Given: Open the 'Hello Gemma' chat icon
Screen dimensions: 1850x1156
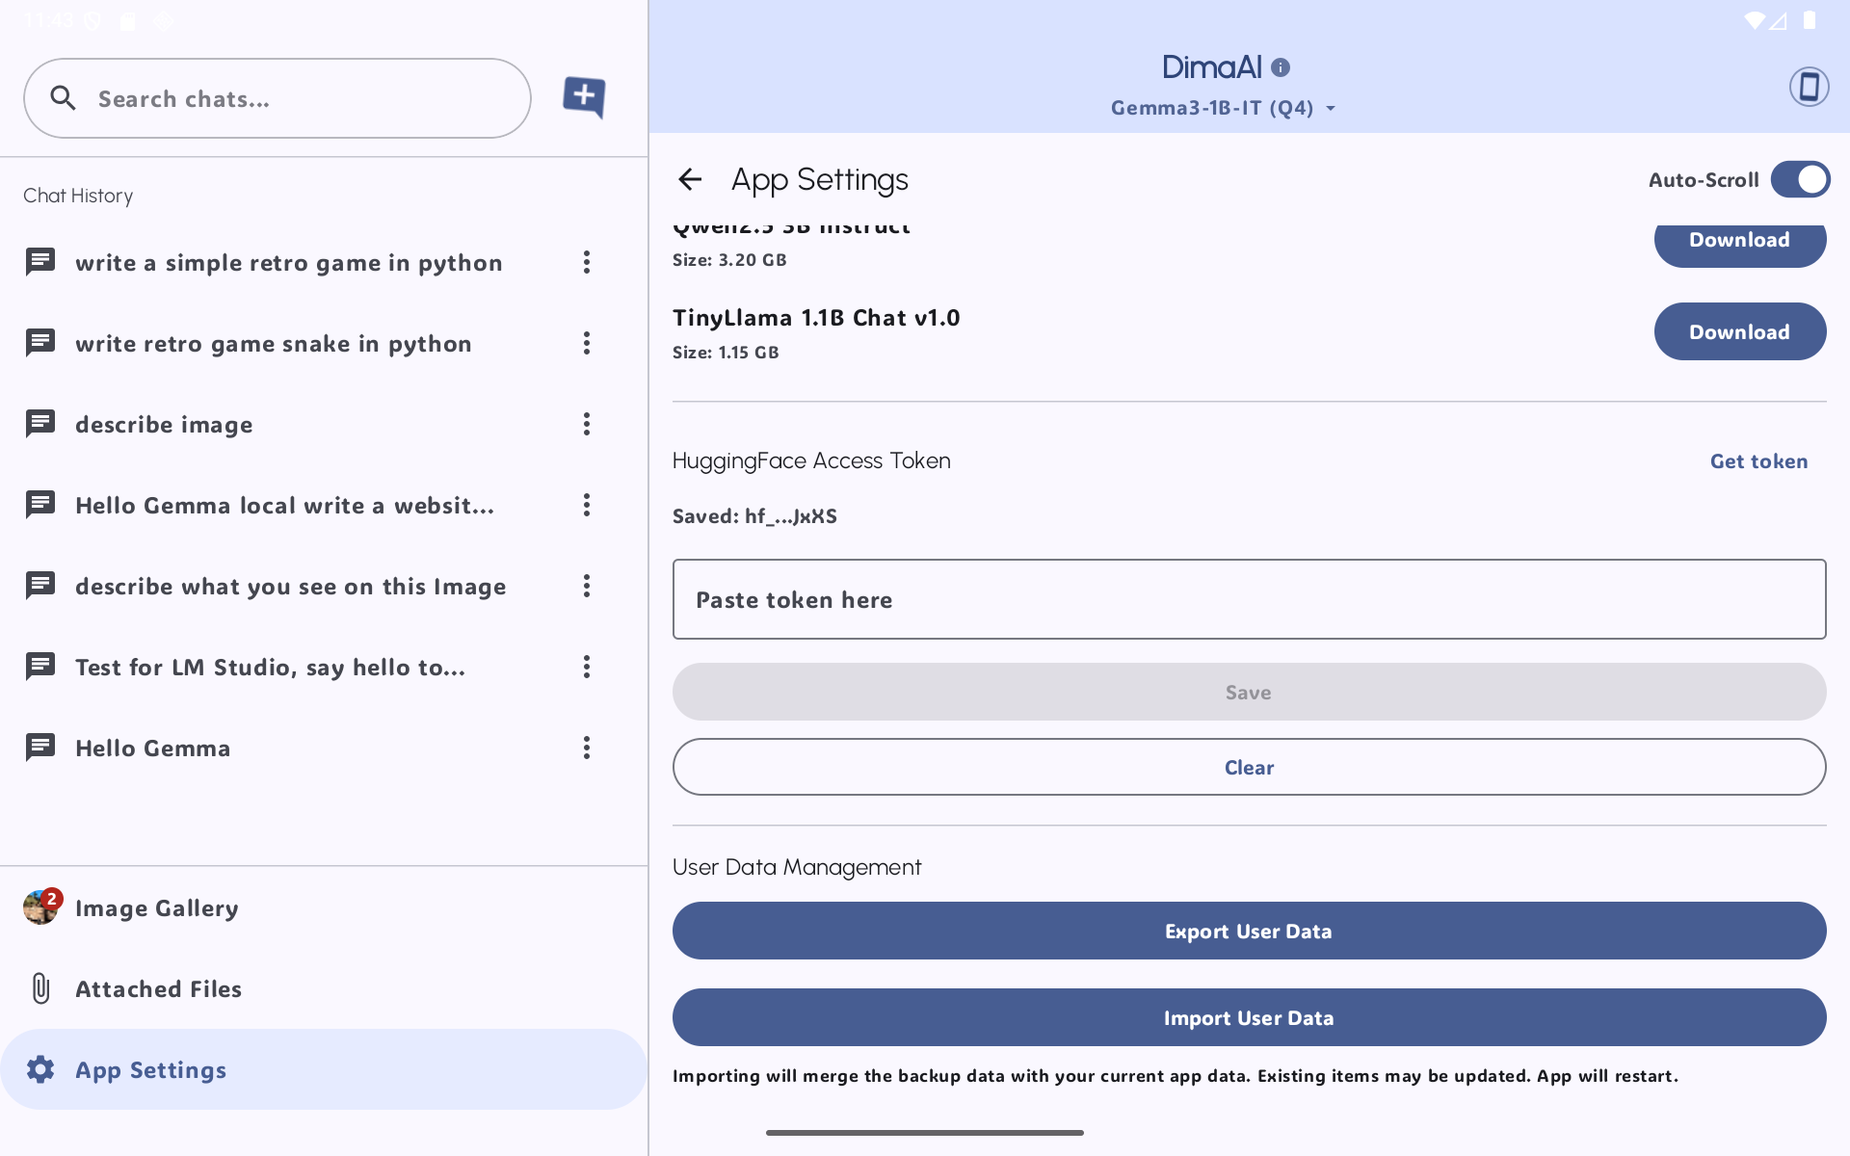Looking at the screenshot, I should click(x=40, y=748).
